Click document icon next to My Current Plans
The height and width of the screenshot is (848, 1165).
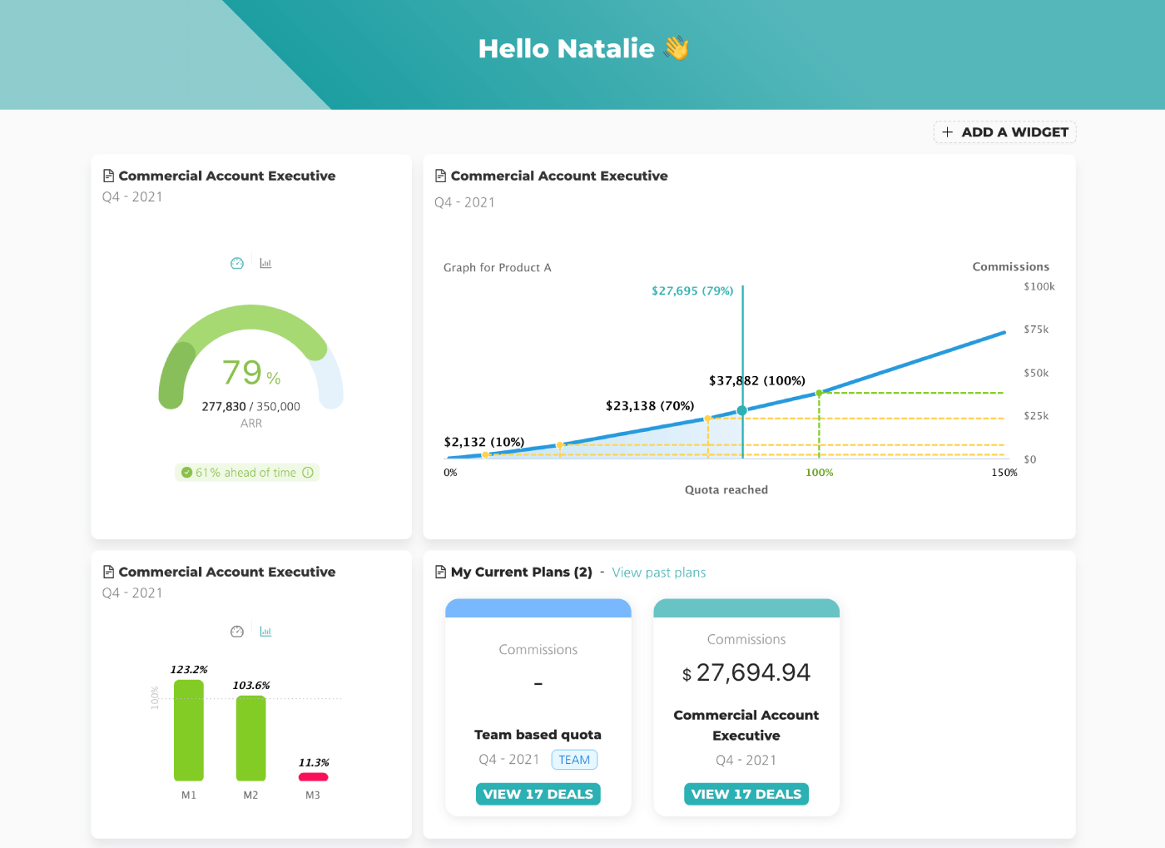(x=440, y=572)
